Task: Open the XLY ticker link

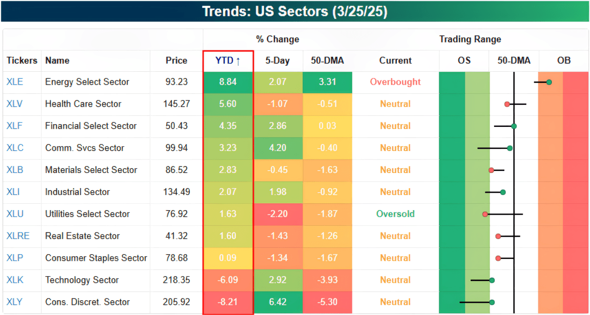Action: pyautogui.click(x=15, y=302)
